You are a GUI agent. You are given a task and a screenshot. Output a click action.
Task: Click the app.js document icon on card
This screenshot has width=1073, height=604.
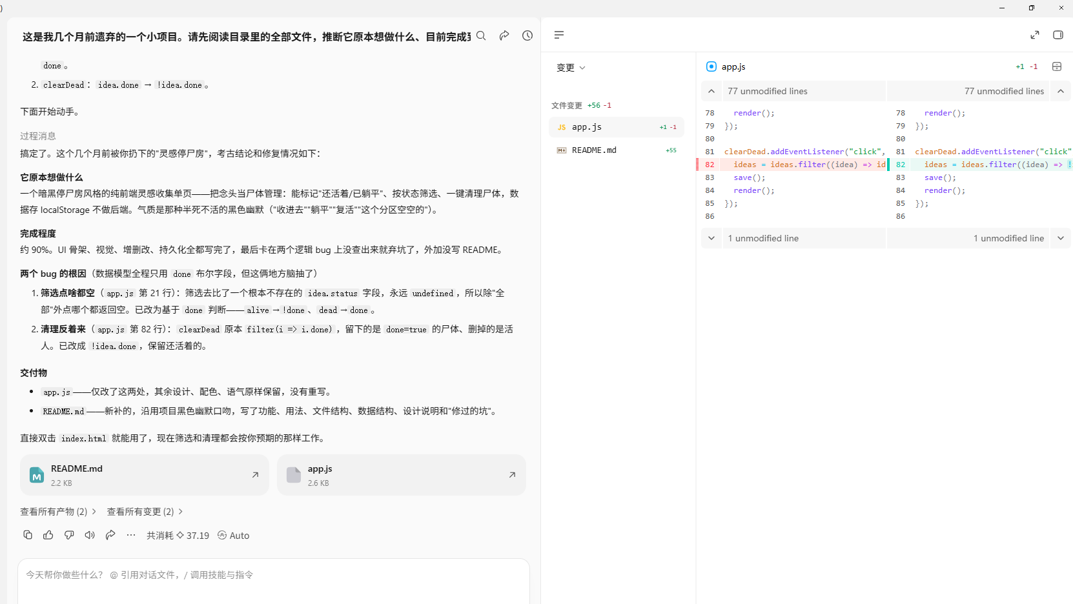click(x=294, y=476)
